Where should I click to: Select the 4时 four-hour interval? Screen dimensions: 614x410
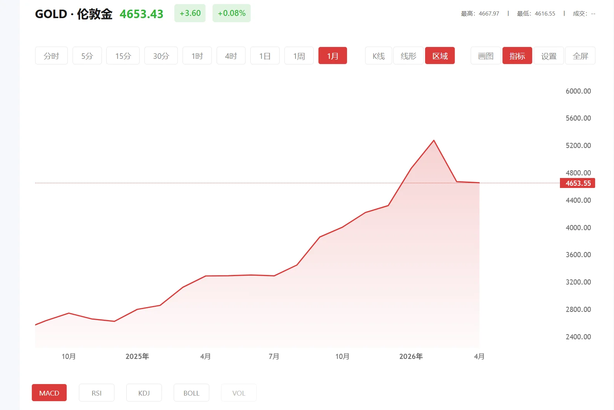231,56
